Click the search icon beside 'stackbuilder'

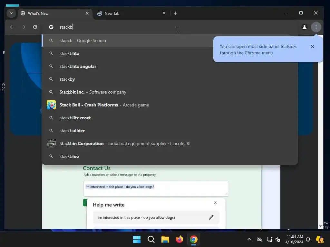(x=51, y=131)
